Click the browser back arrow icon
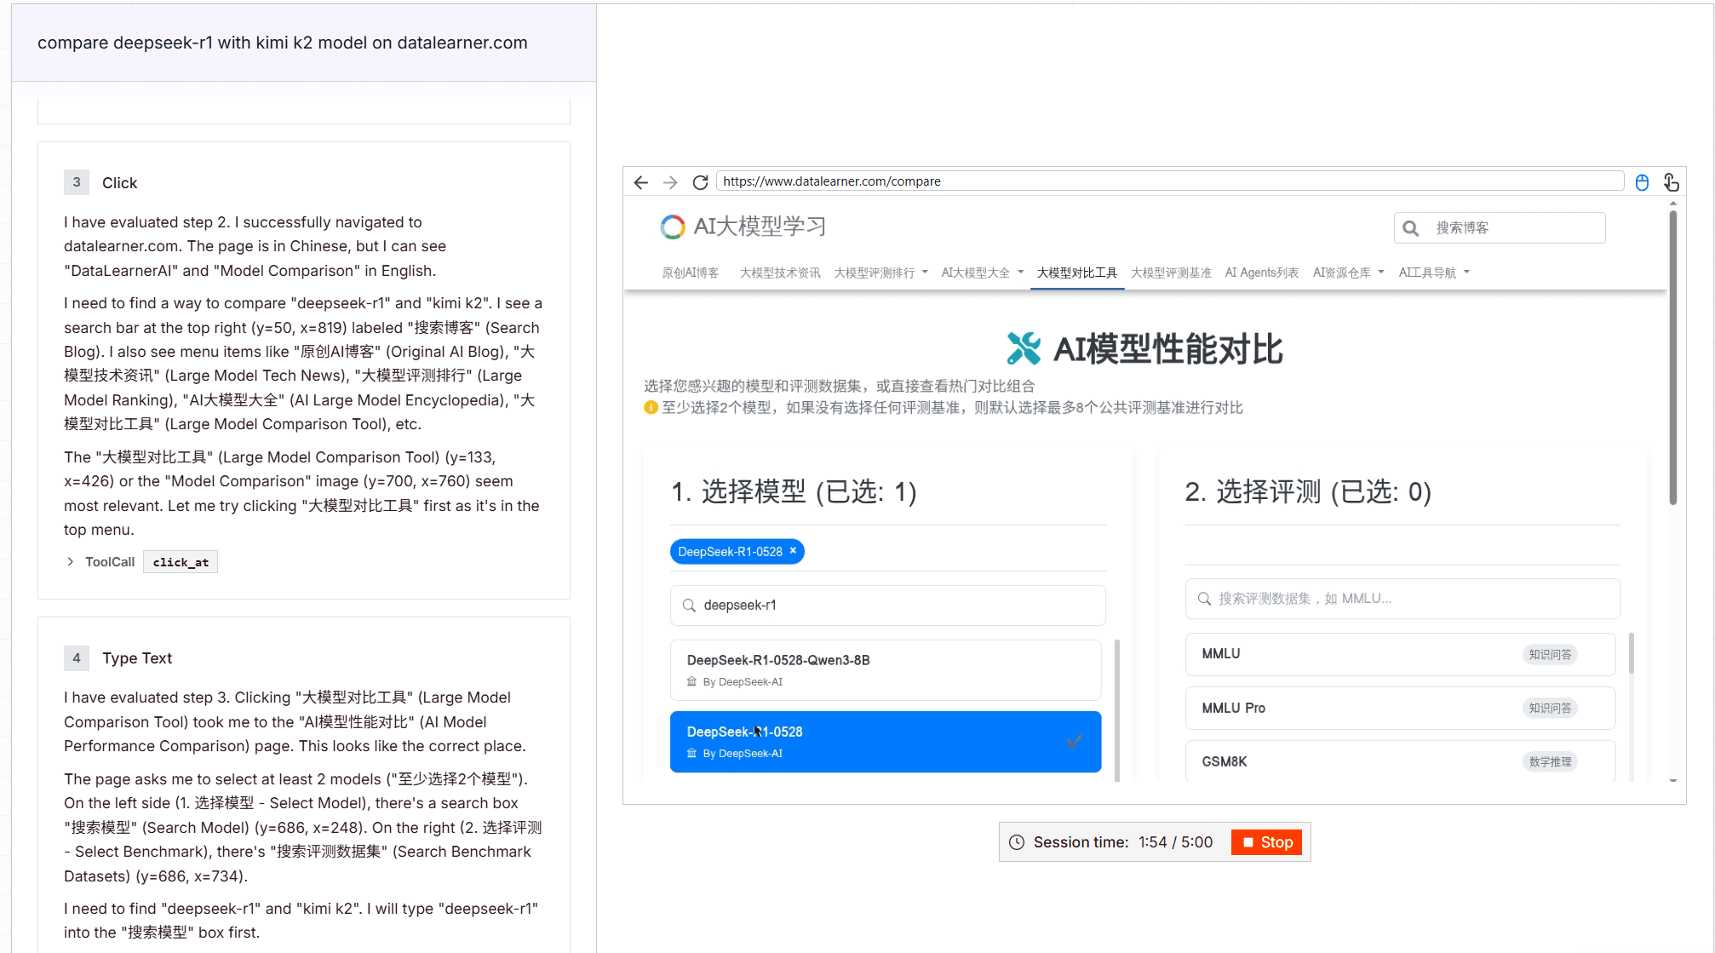 click(x=641, y=182)
